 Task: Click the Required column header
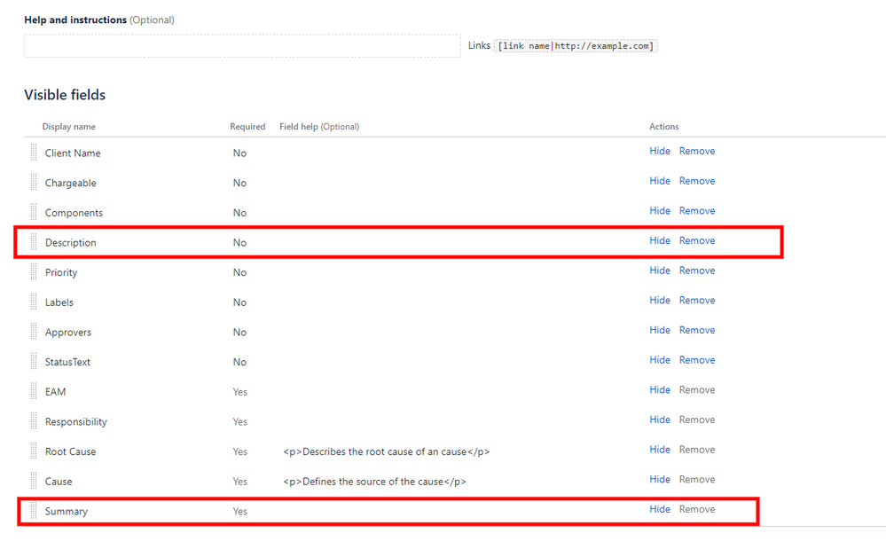point(247,127)
